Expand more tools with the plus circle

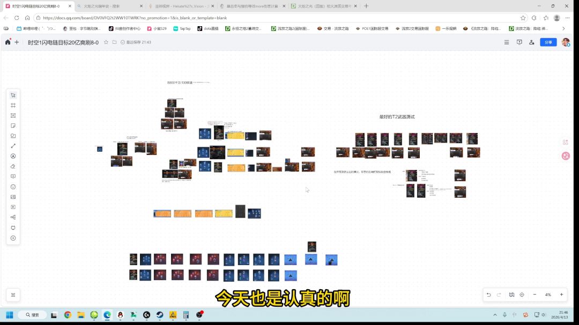[x=13, y=238]
